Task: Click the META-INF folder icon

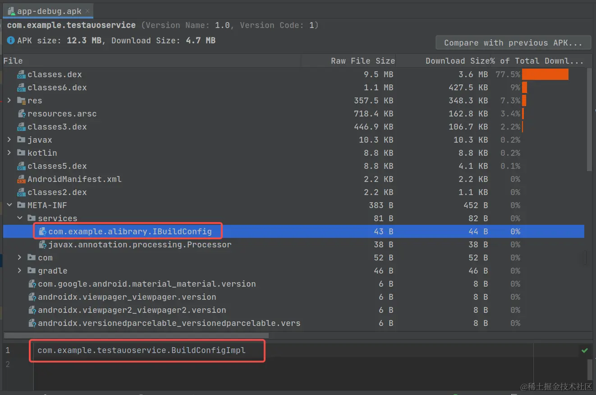Action: [21, 205]
